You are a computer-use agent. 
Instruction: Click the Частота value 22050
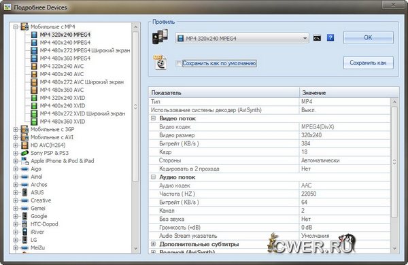(x=309, y=194)
